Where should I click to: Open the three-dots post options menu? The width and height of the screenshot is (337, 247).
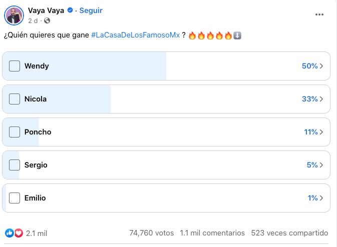tap(319, 14)
